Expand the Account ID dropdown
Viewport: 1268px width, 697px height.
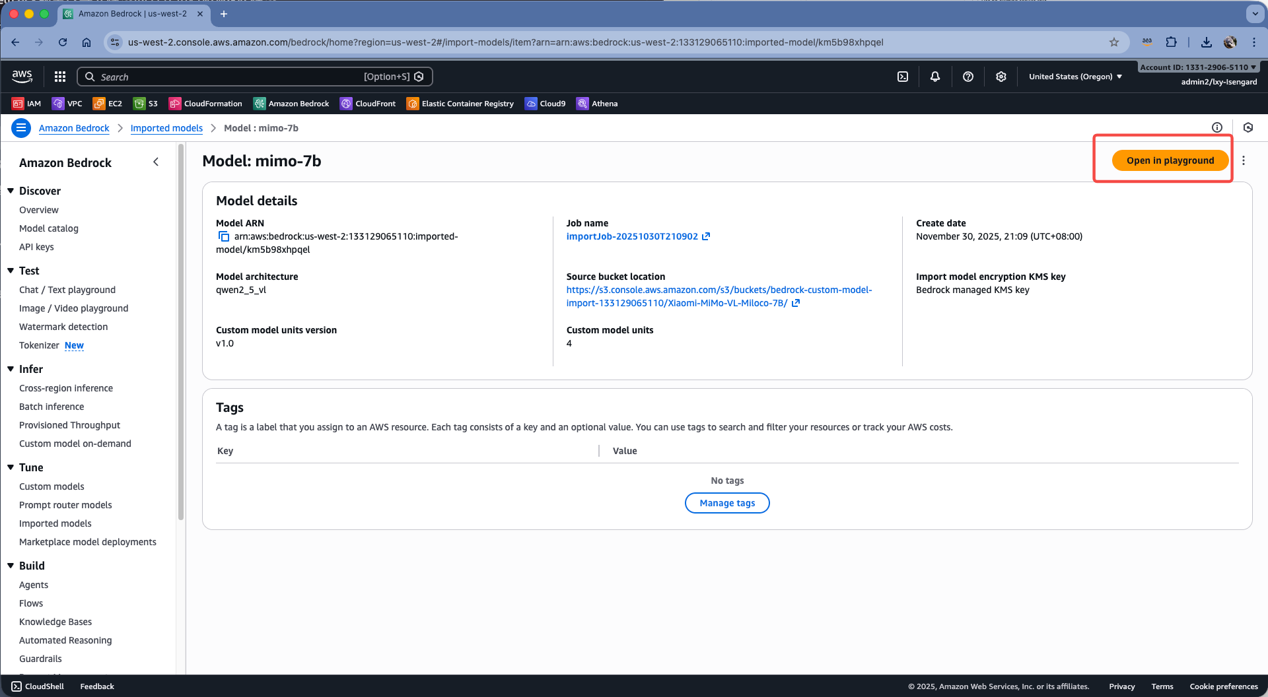[1197, 67]
